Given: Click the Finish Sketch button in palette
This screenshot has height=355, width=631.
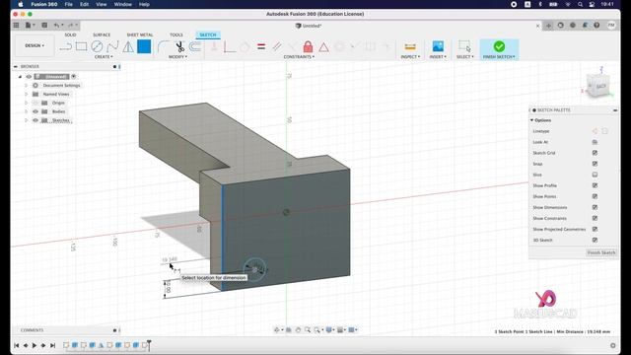Looking at the screenshot, I should tap(601, 252).
